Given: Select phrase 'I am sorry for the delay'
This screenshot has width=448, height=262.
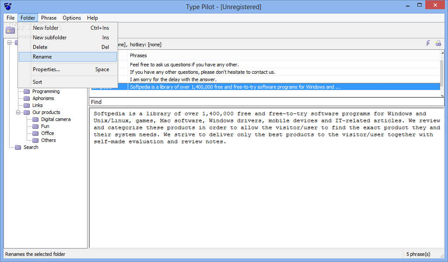Looking at the screenshot, I should tap(173, 79).
